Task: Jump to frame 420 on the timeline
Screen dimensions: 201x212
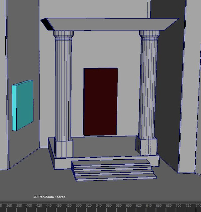Action: coord(39,205)
